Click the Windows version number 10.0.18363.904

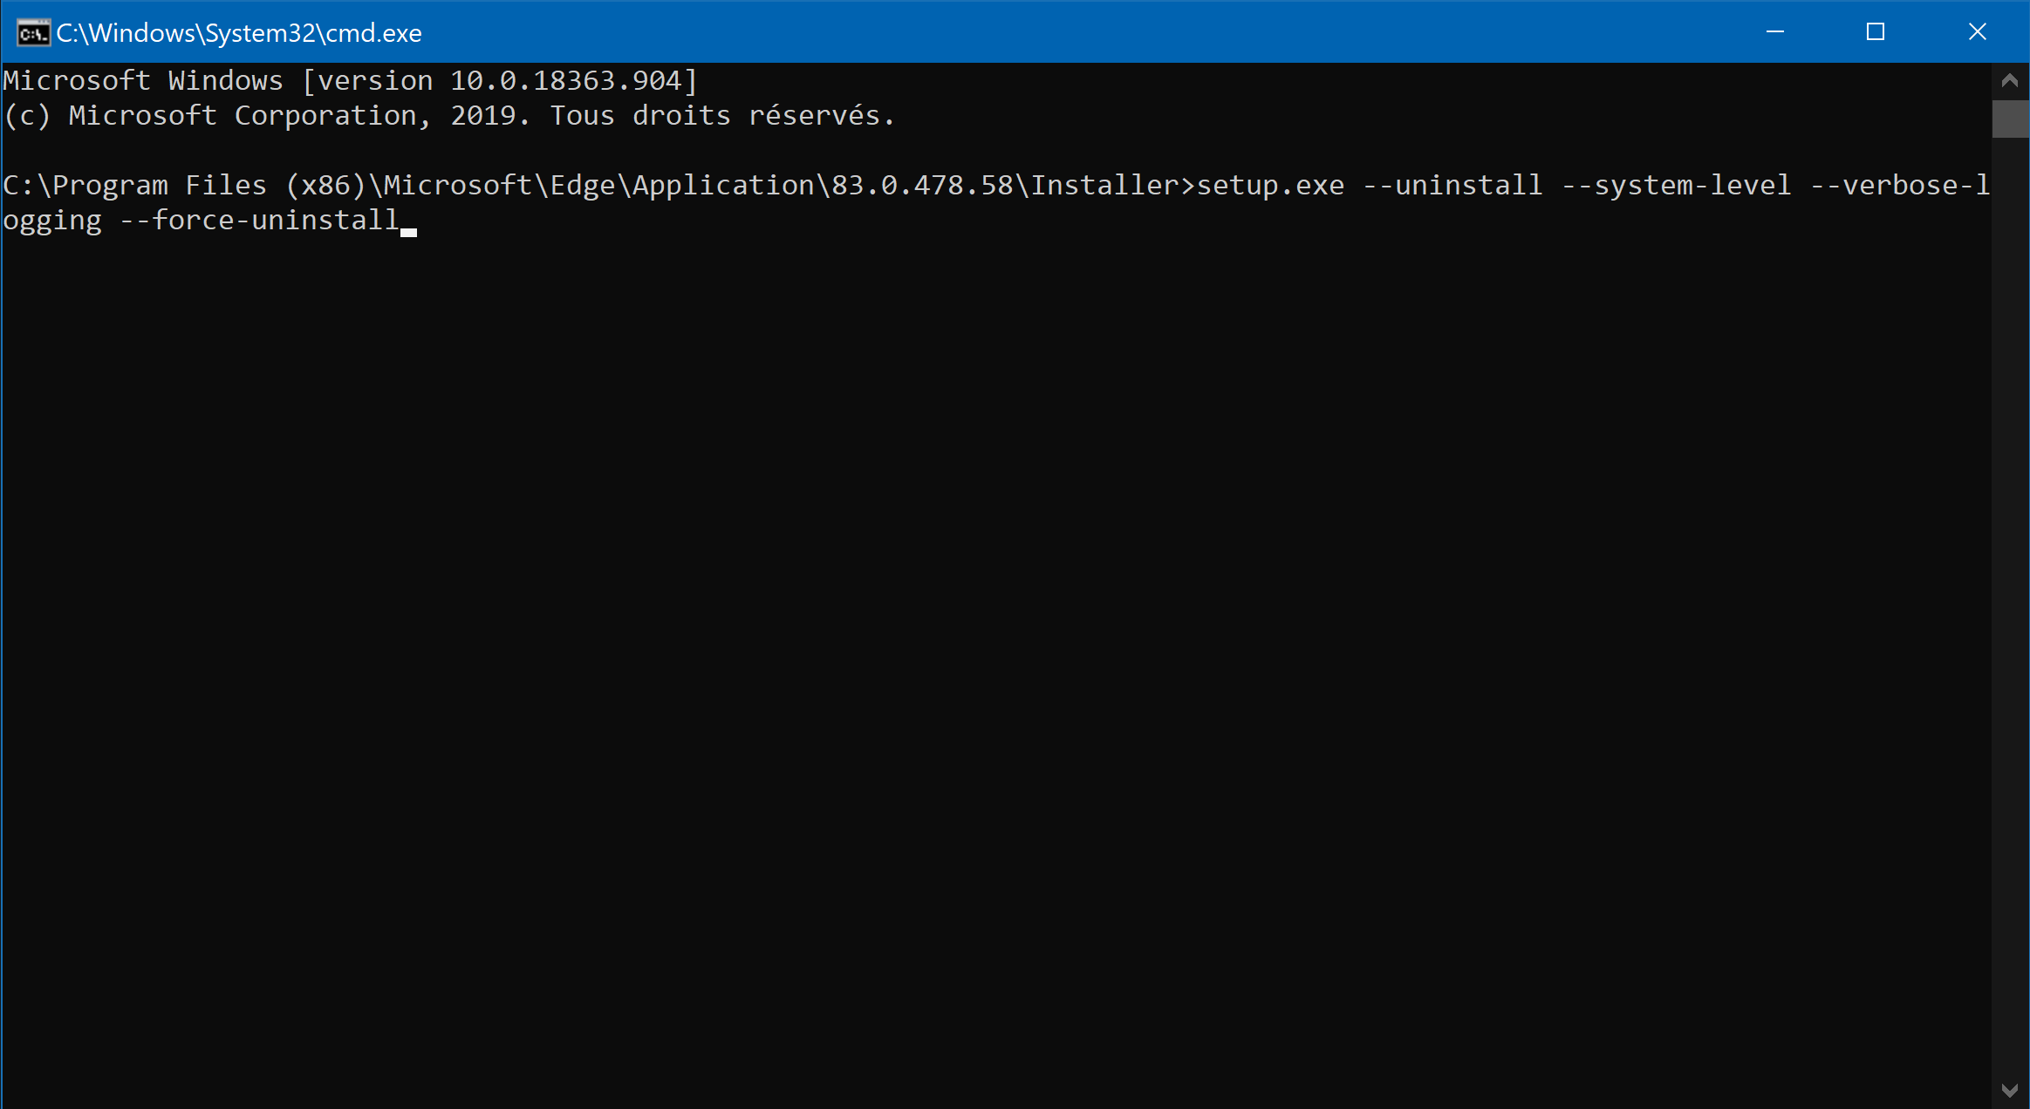coord(565,81)
